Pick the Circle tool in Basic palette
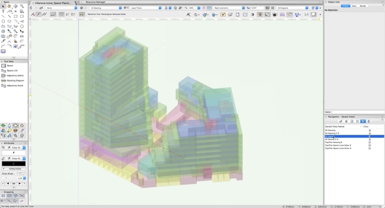385x208 pixels. (x=3, y=21)
